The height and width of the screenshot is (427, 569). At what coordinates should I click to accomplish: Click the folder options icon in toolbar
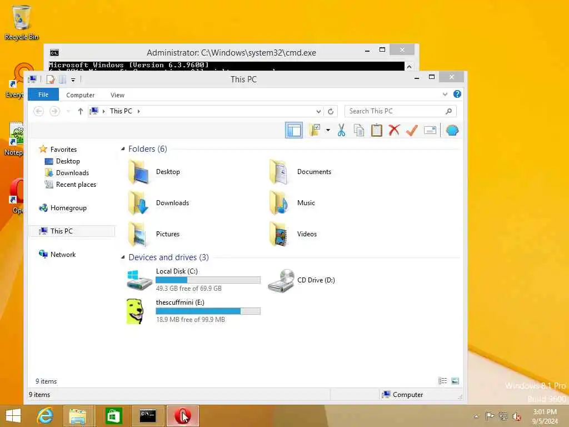tap(315, 130)
